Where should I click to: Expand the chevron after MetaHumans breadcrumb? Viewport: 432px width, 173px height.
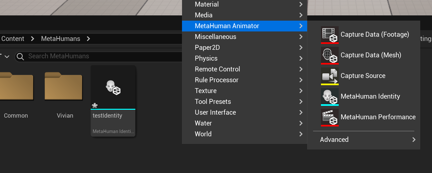click(88, 39)
